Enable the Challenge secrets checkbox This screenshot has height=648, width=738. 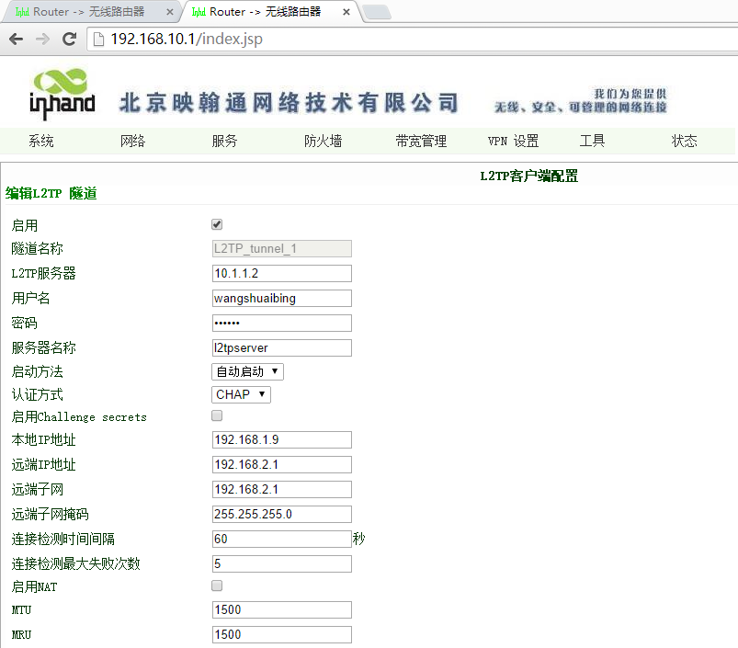[x=217, y=416]
